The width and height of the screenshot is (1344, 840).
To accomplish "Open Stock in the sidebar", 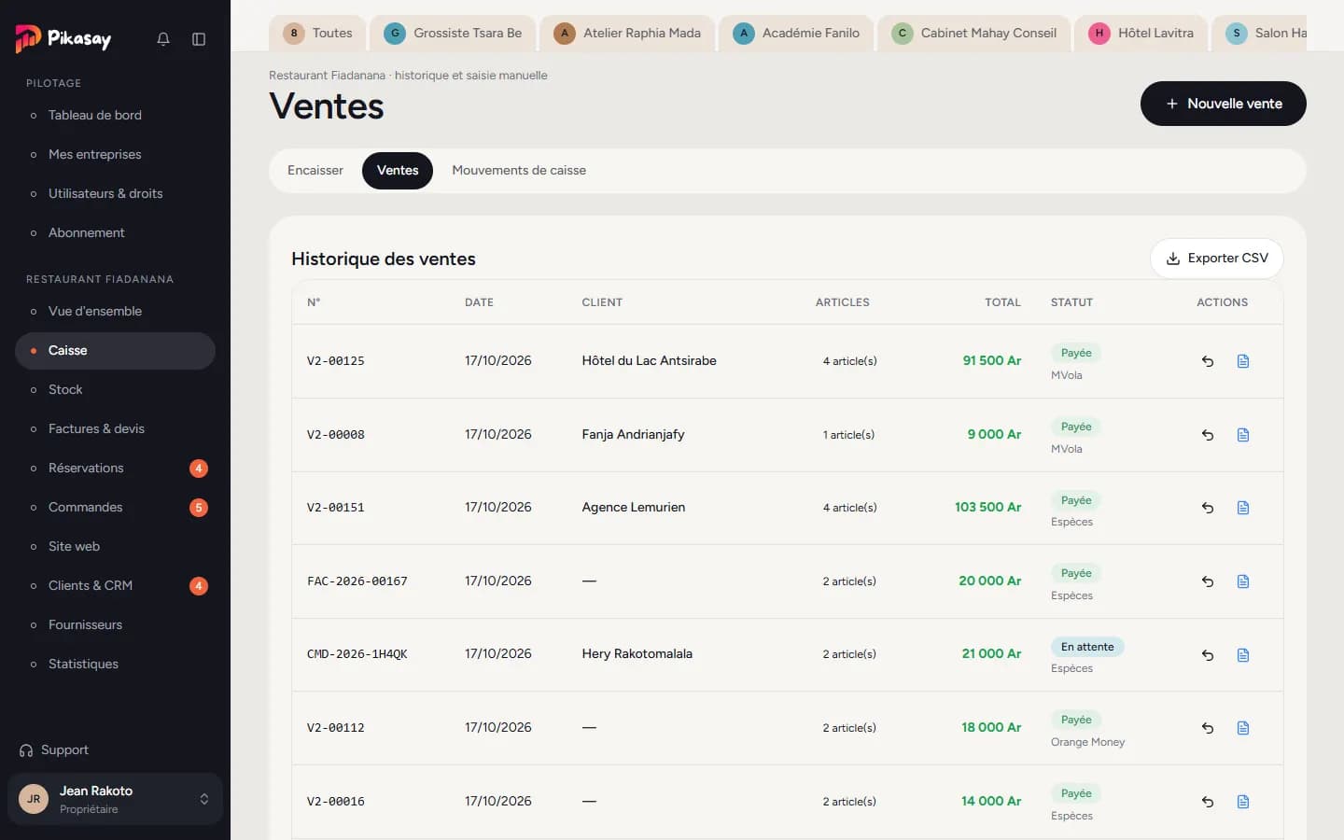I will tap(115, 390).
